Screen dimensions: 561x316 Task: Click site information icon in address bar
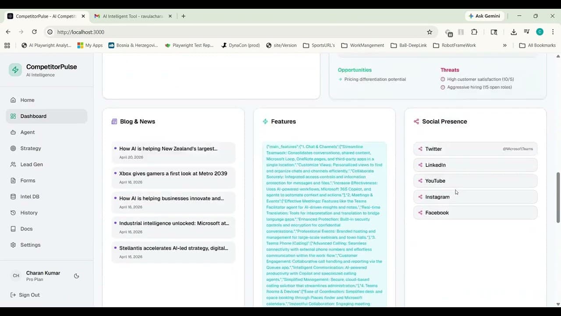coord(50,32)
